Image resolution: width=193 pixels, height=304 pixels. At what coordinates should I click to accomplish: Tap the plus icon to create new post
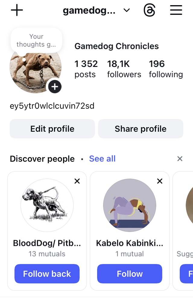[x=17, y=10]
